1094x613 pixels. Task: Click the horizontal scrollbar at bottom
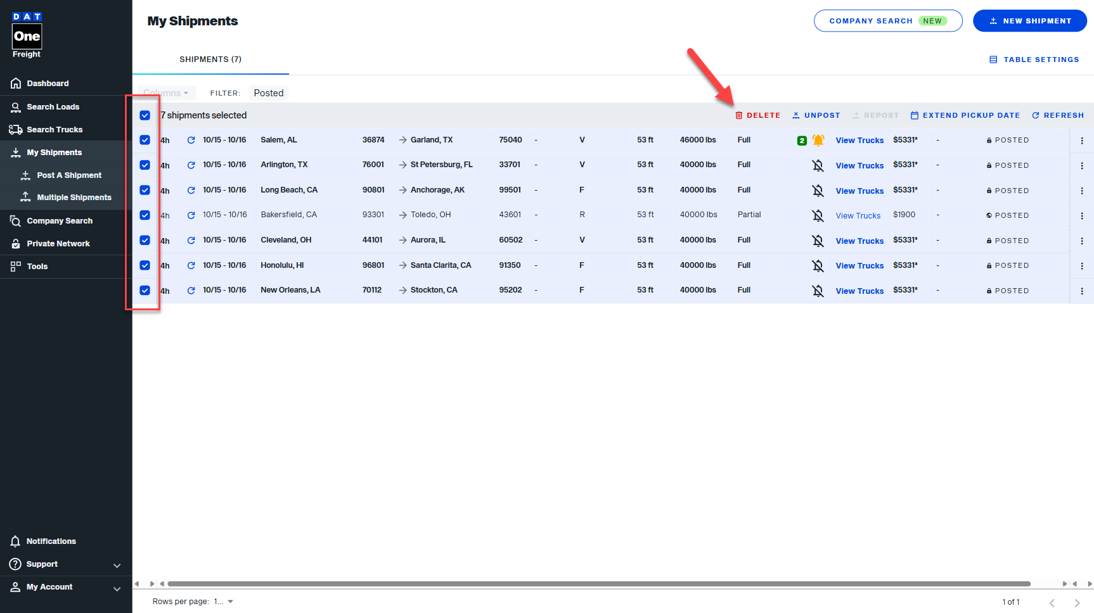pyautogui.click(x=598, y=584)
